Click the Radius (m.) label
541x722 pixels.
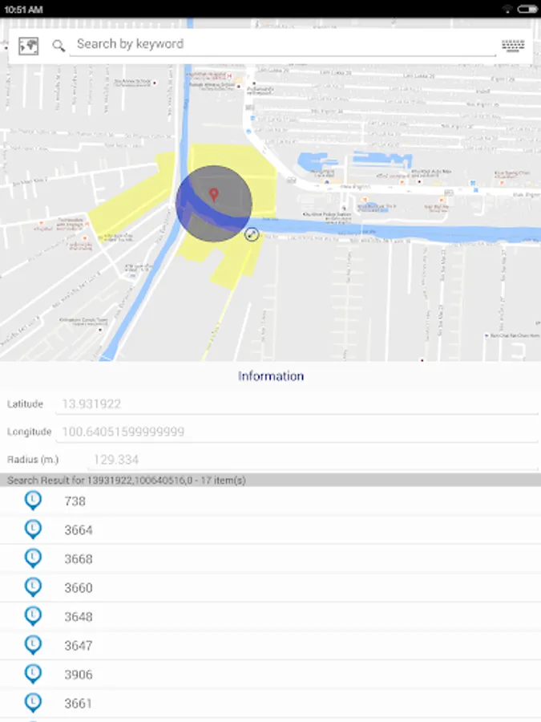(33, 460)
